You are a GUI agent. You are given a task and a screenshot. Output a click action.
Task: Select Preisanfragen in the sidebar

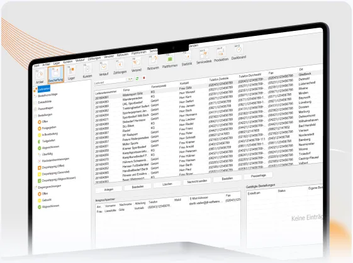[45, 108]
